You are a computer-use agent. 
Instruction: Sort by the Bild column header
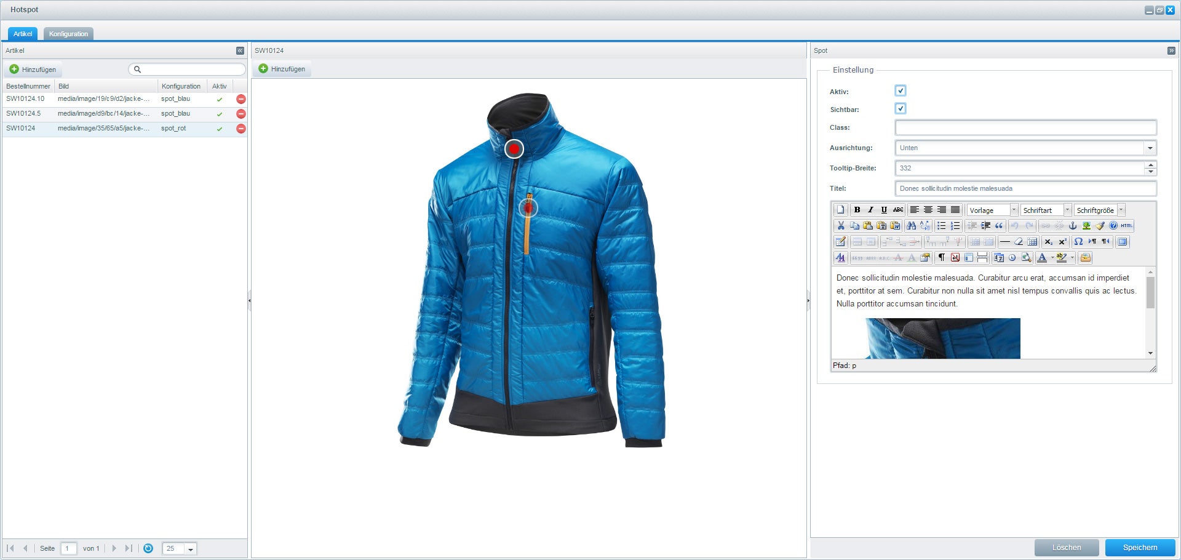tap(106, 86)
